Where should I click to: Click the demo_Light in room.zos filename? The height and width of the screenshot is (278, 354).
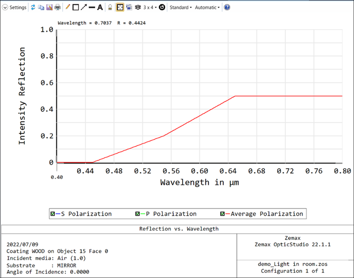click(x=293, y=264)
